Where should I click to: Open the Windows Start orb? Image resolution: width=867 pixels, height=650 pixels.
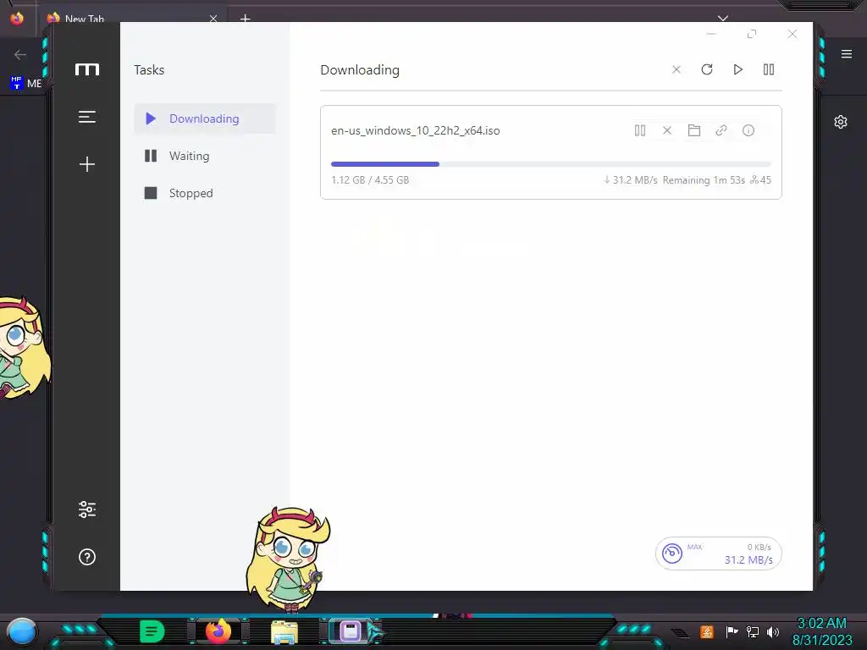pyautogui.click(x=22, y=631)
